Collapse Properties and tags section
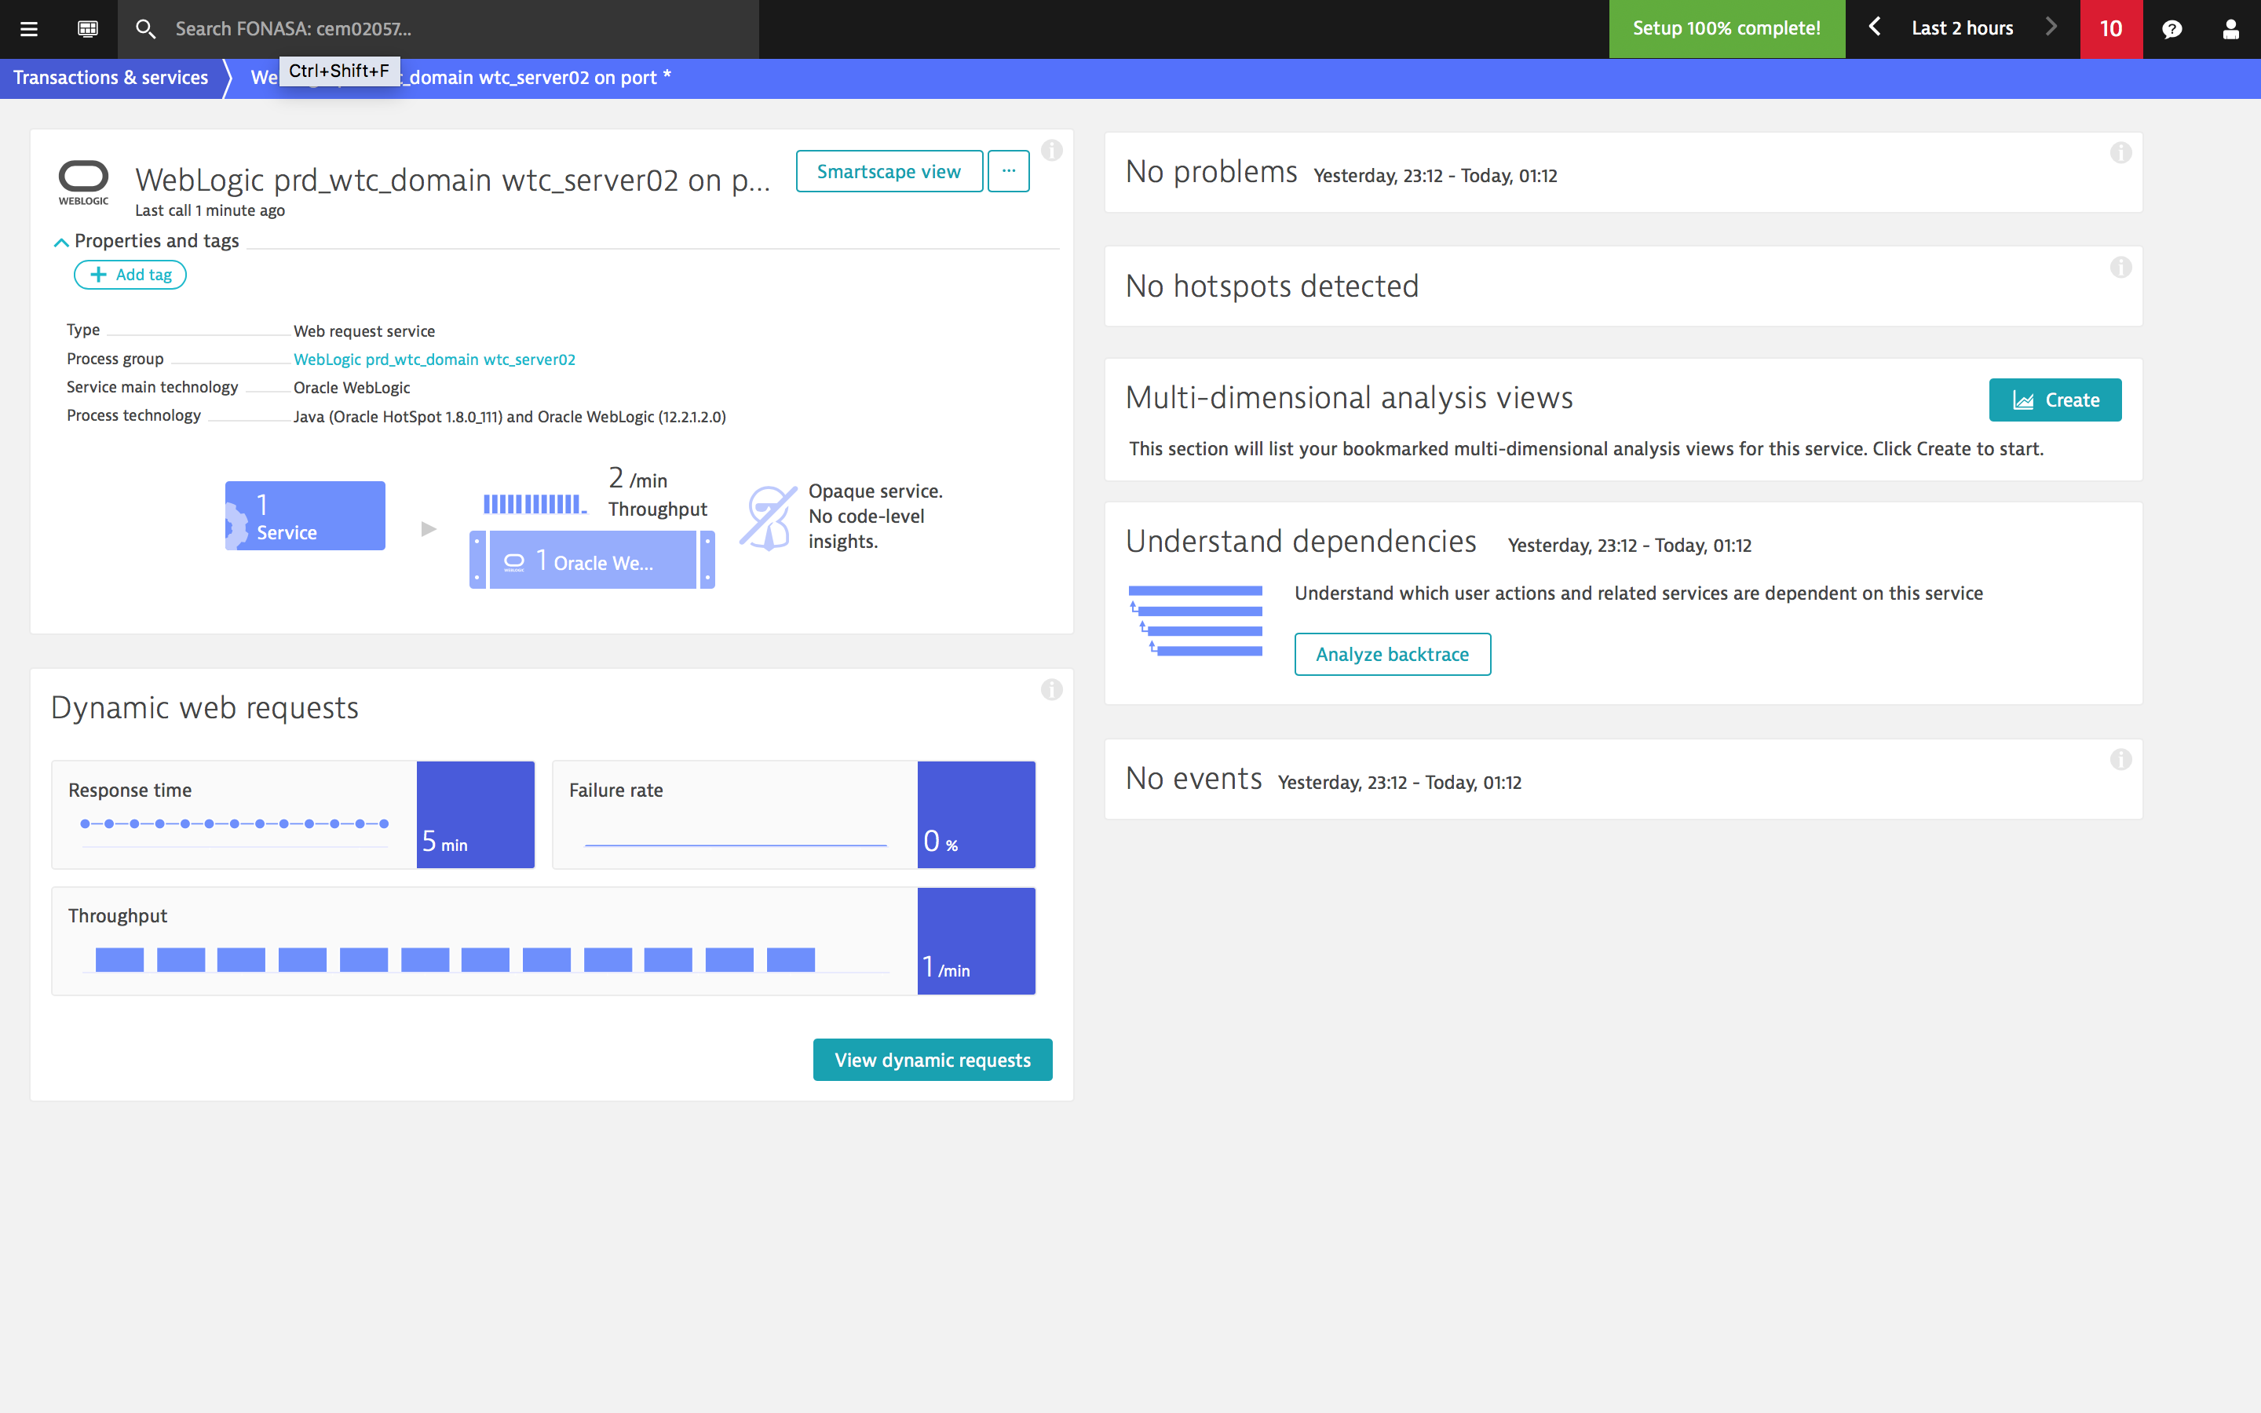 point(62,242)
